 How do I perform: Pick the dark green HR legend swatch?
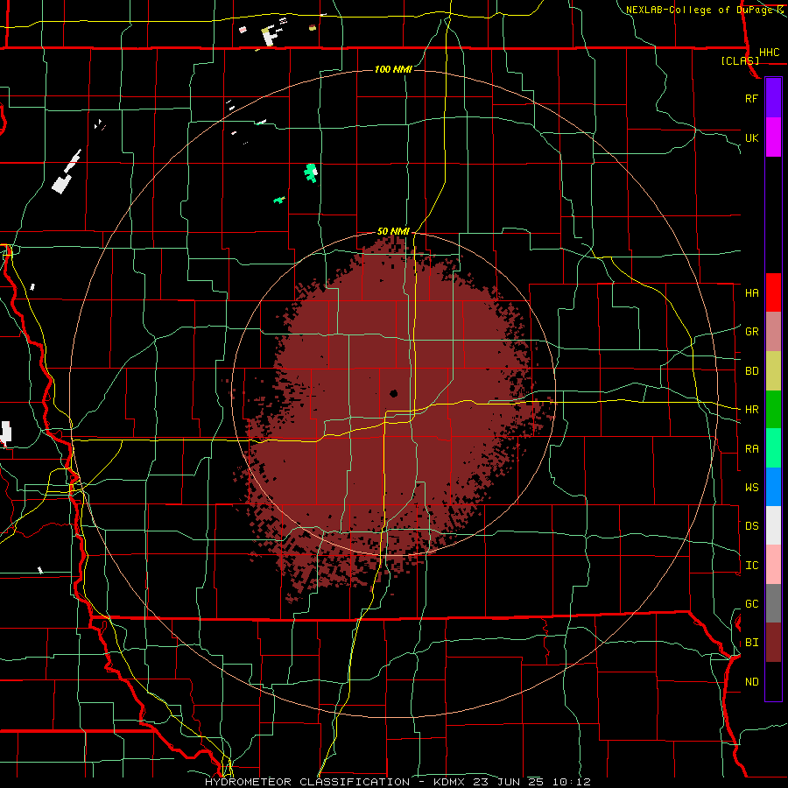773,409
